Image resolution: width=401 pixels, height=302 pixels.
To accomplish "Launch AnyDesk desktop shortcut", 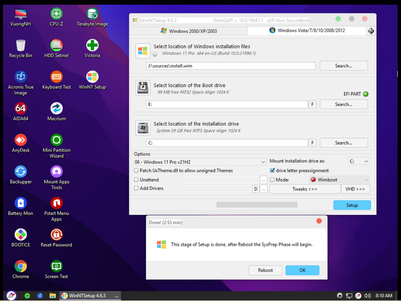I will click(20, 143).
